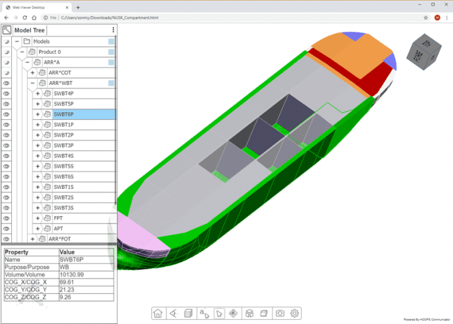The image size is (453, 324).
Task: Collapse the ARR*WBT tree node
Action: coord(32,83)
